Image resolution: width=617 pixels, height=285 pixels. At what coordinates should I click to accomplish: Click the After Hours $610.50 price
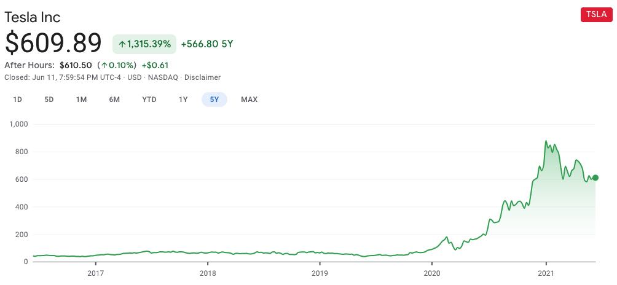76,65
